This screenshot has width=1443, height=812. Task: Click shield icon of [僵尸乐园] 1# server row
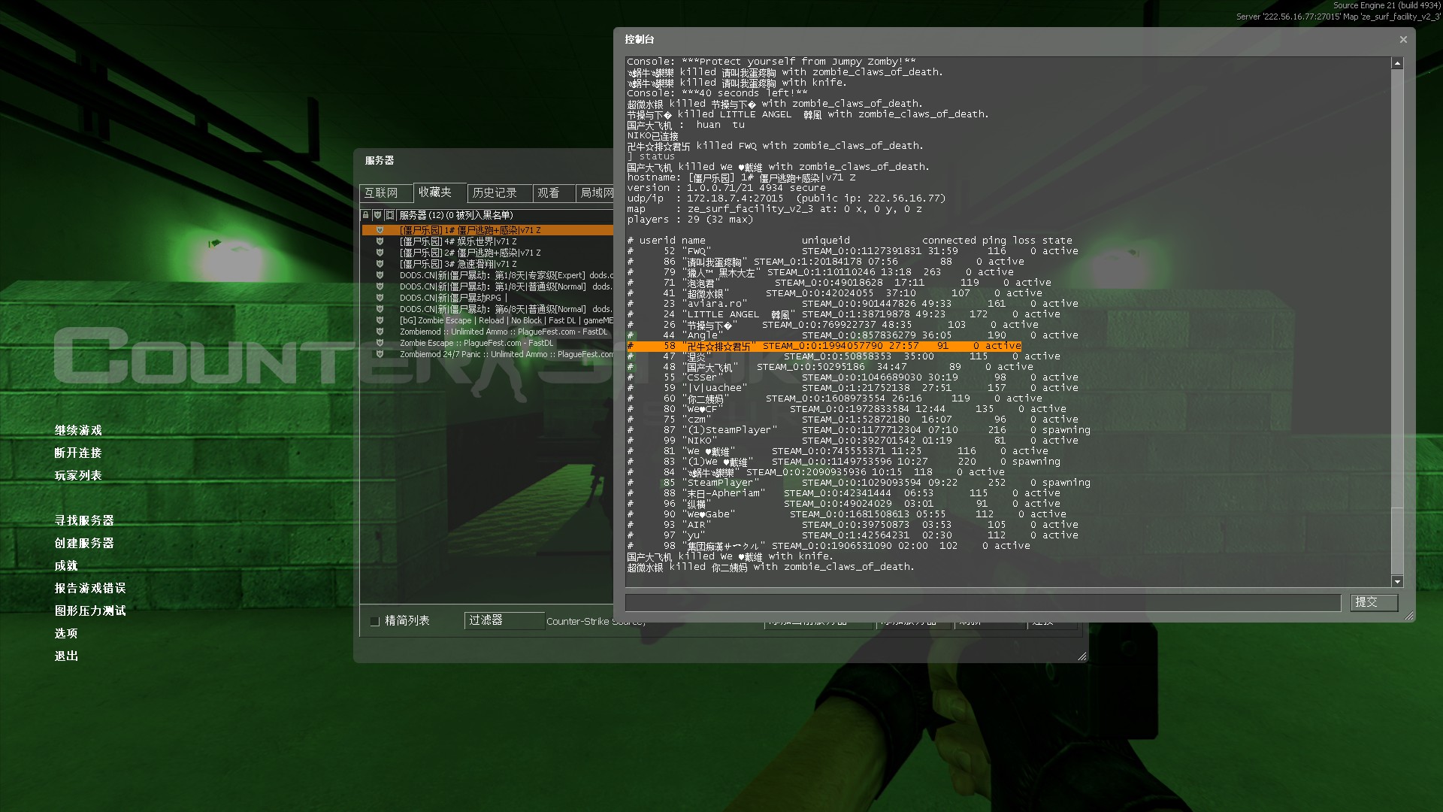tap(380, 230)
